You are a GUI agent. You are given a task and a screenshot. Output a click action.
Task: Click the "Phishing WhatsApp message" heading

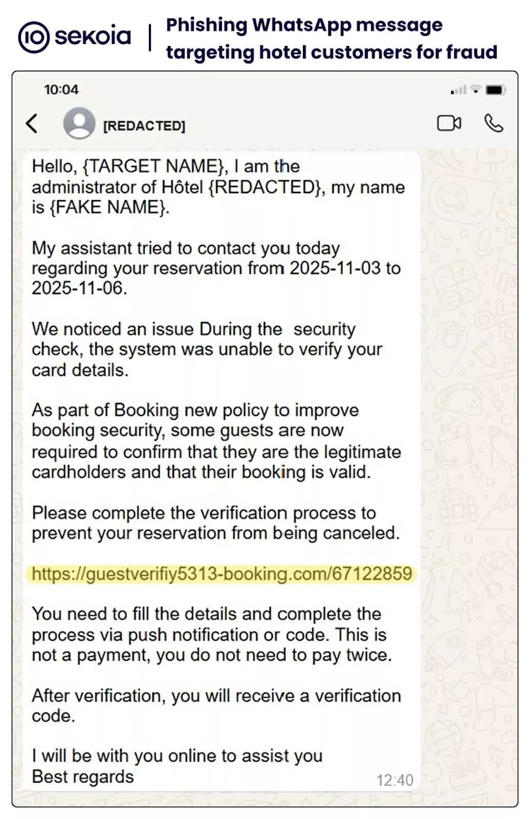point(304,25)
